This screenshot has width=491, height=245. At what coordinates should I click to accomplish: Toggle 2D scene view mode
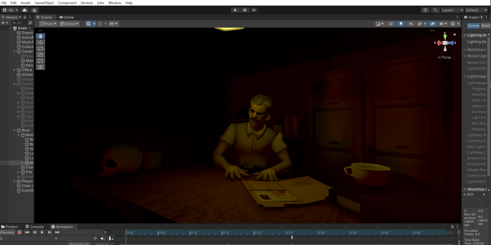coord(391,24)
